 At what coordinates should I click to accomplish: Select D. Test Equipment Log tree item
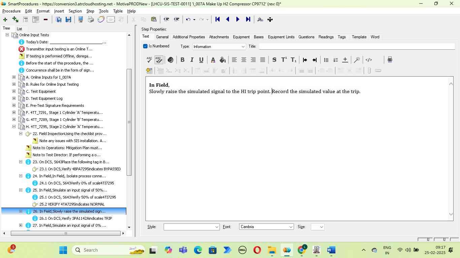44,98
